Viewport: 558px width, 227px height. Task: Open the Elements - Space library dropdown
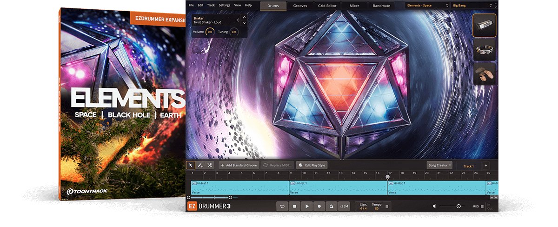[x=426, y=6]
